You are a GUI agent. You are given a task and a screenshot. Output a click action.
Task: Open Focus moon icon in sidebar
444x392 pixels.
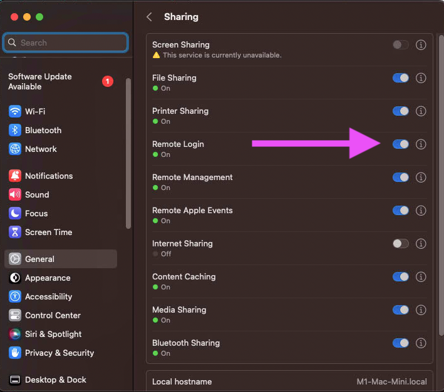(x=15, y=213)
